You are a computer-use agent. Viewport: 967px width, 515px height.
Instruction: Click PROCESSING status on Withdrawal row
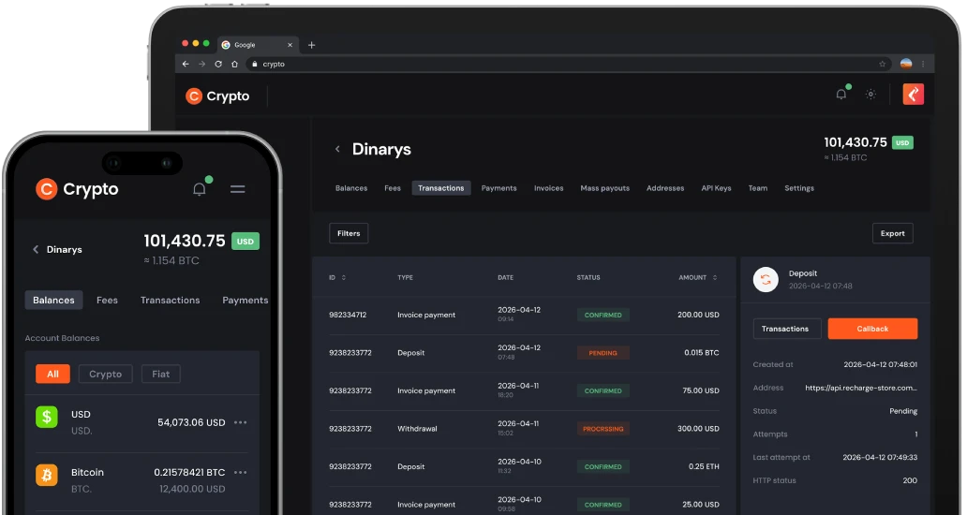point(603,429)
